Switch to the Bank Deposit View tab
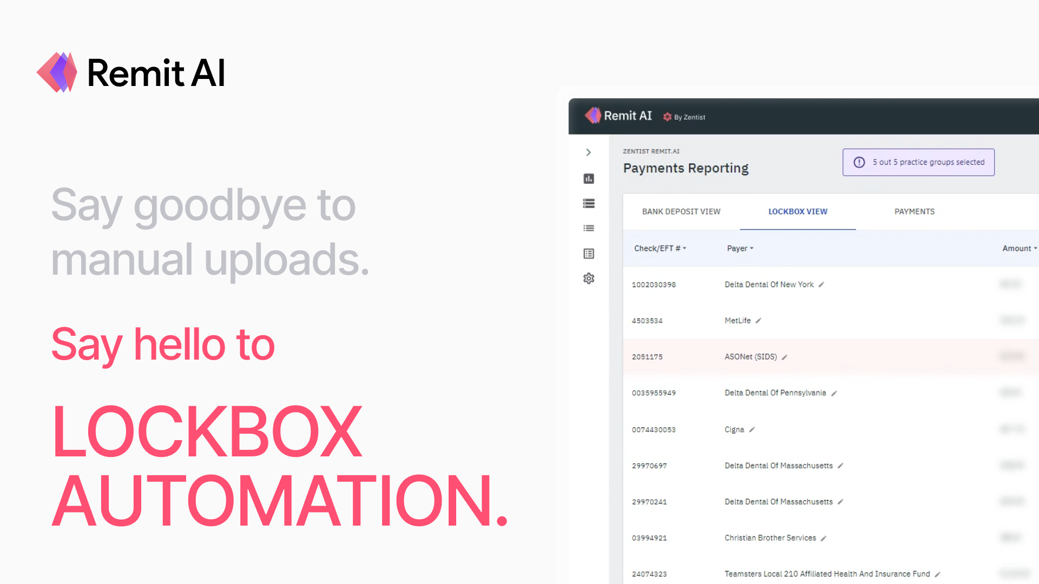 pyautogui.click(x=681, y=211)
